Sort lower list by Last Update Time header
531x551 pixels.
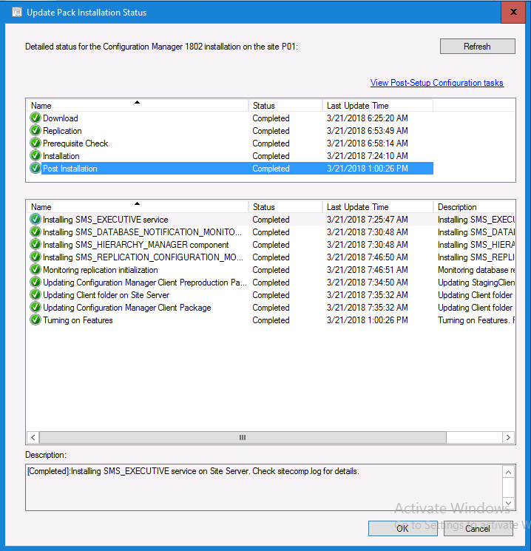[377, 207]
